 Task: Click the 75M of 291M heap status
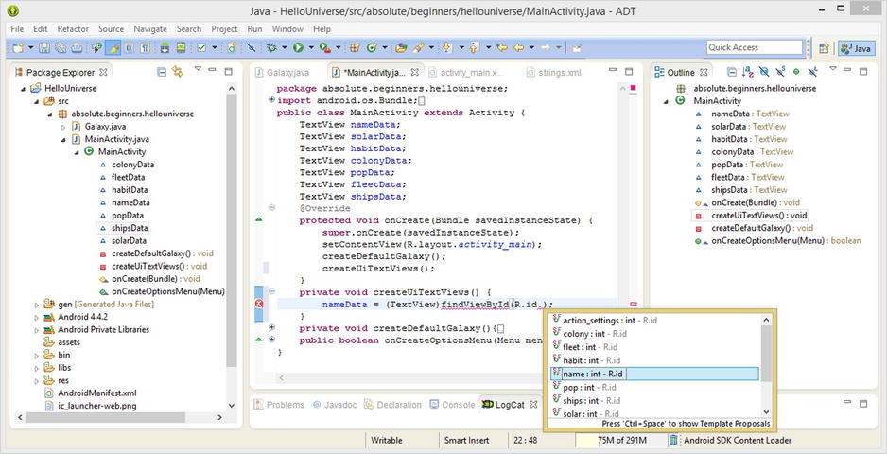621,441
